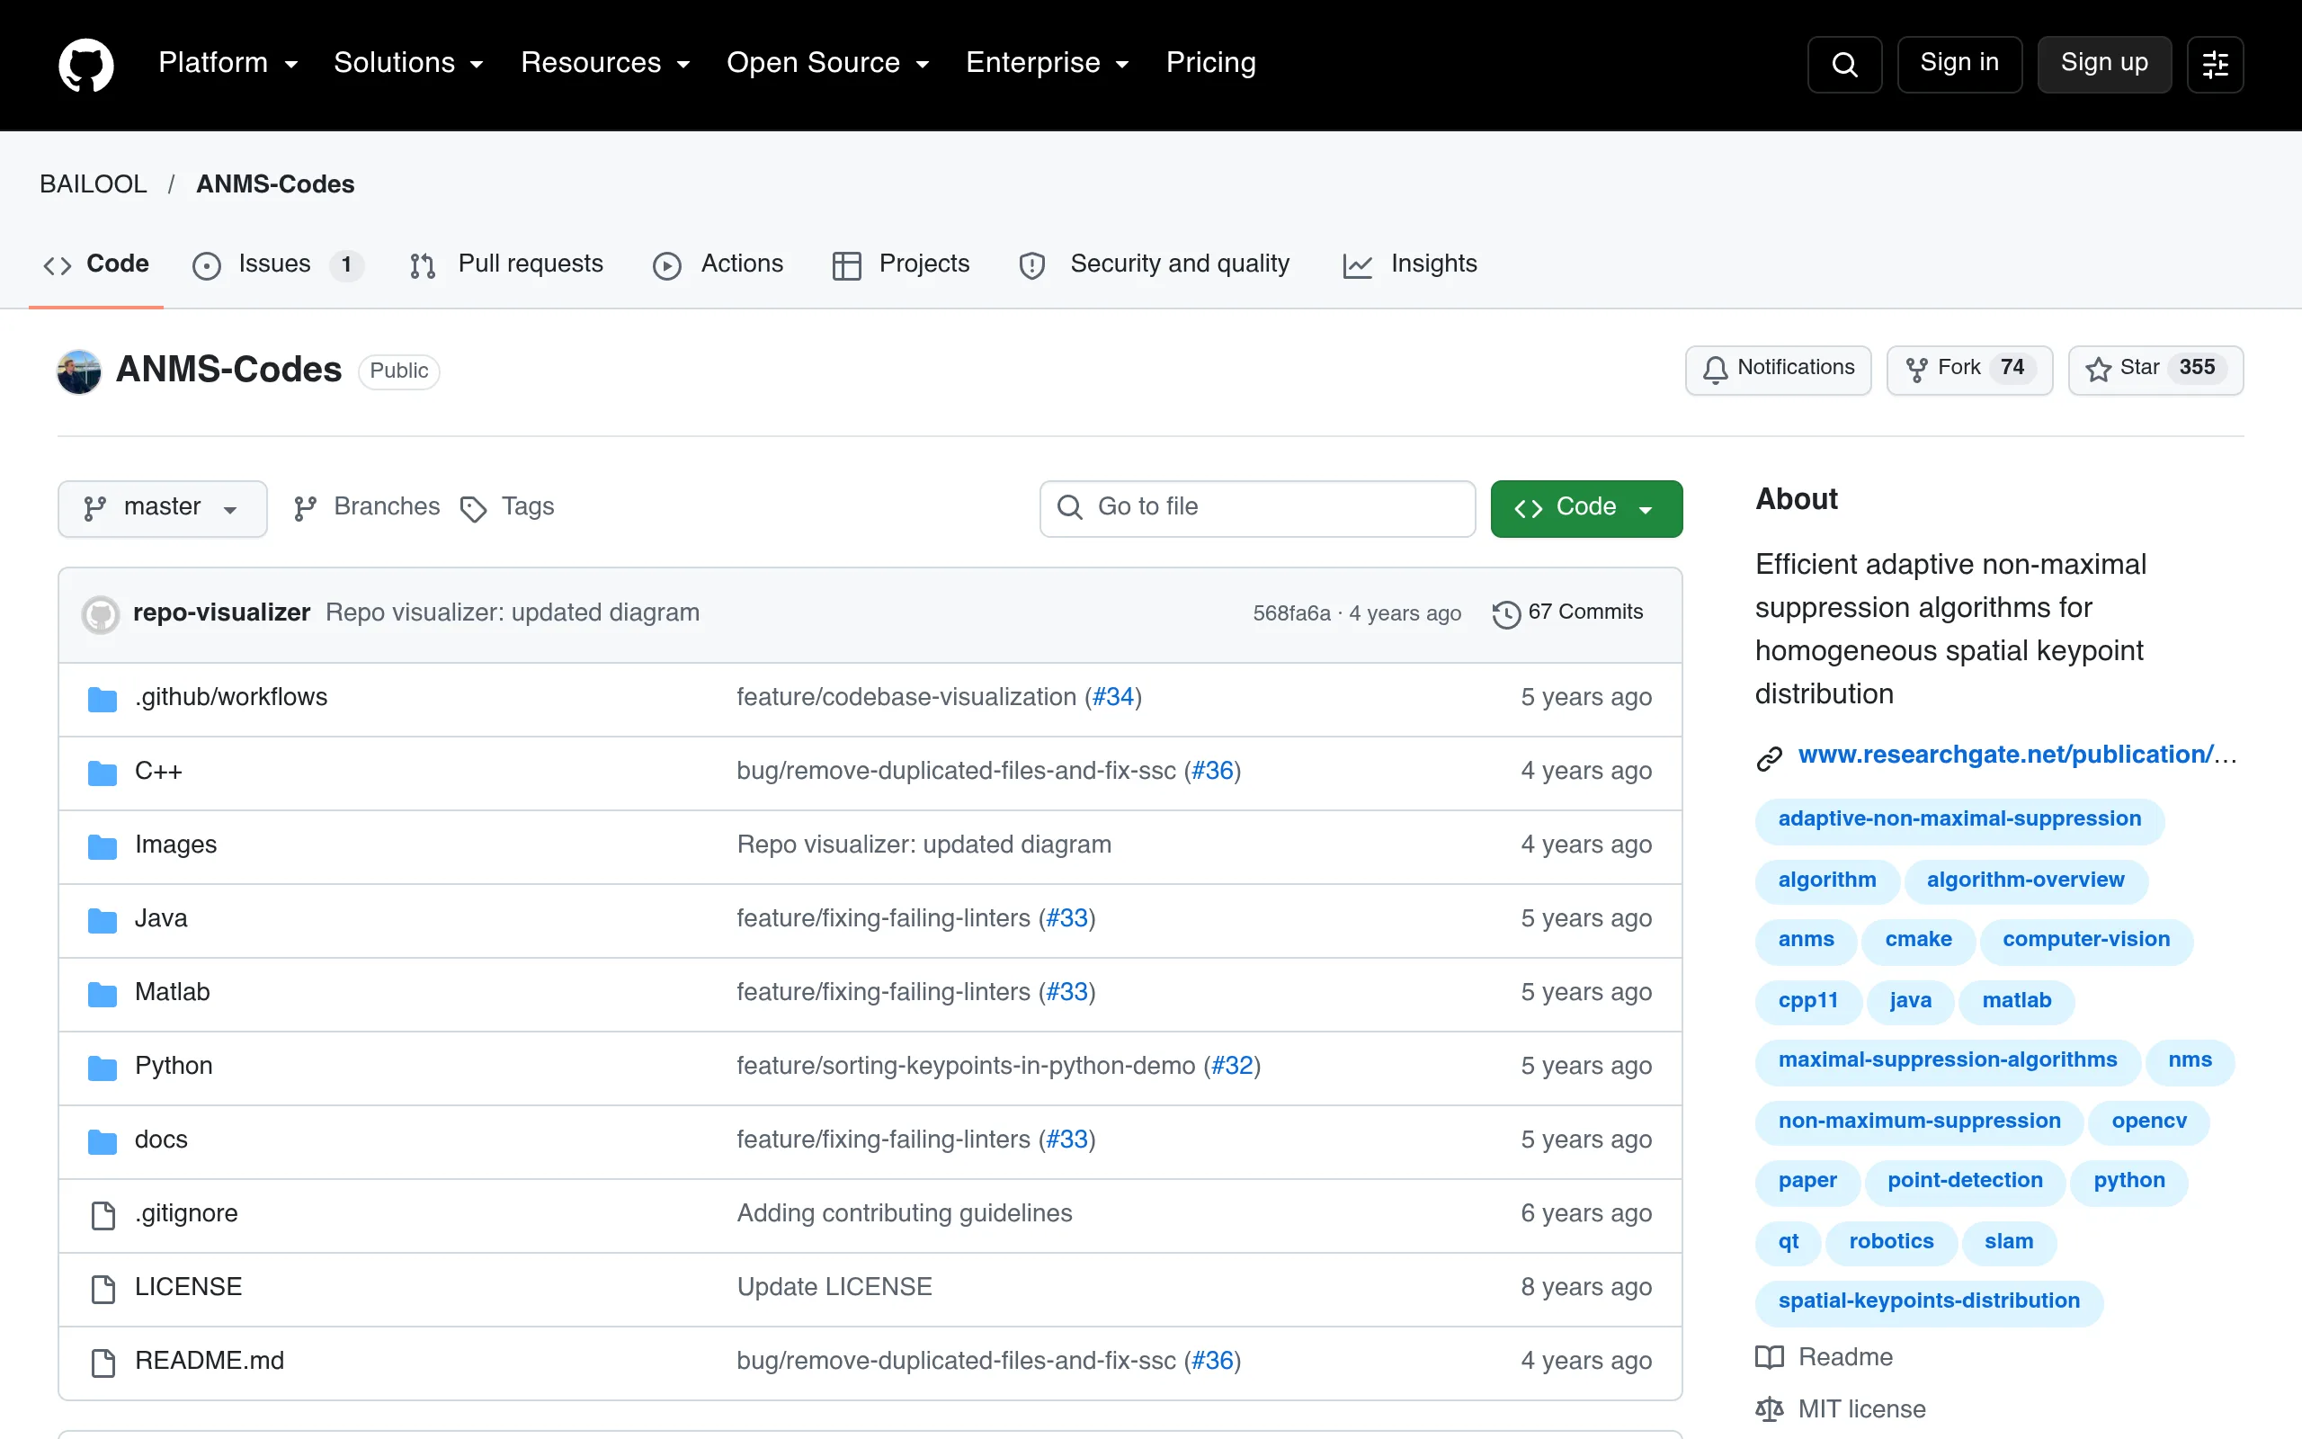The image size is (2302, 1439).
Task: Expand the Resources menu
Action: click(605, 63)
